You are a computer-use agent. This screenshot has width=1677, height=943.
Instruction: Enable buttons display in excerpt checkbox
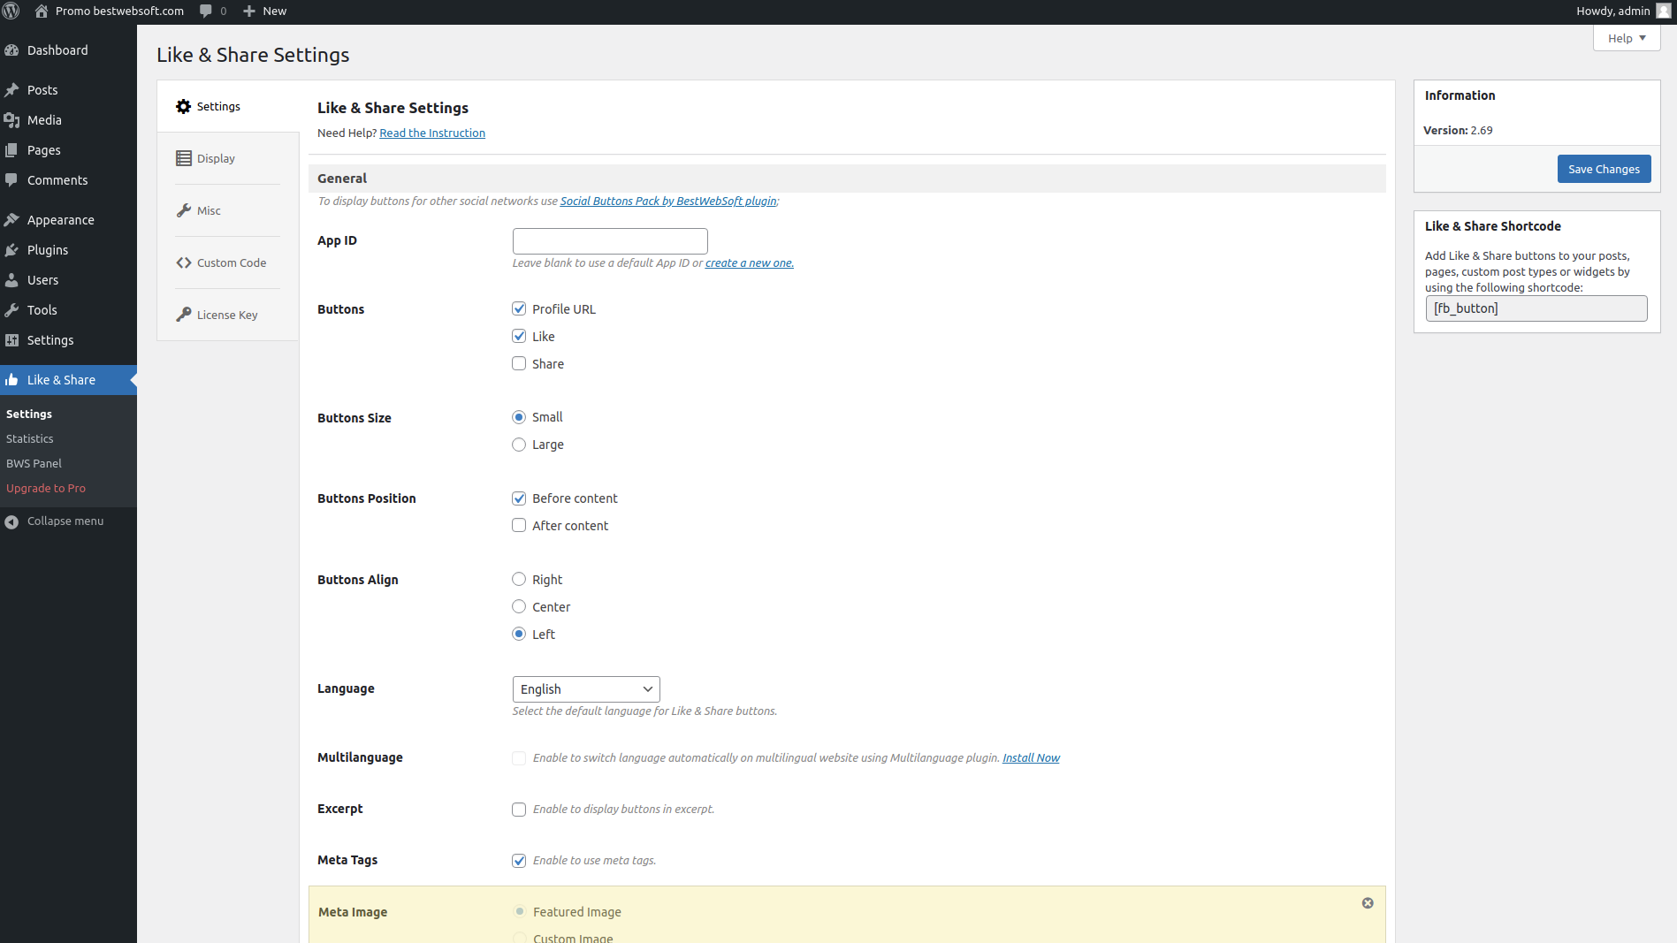point(519,810)
